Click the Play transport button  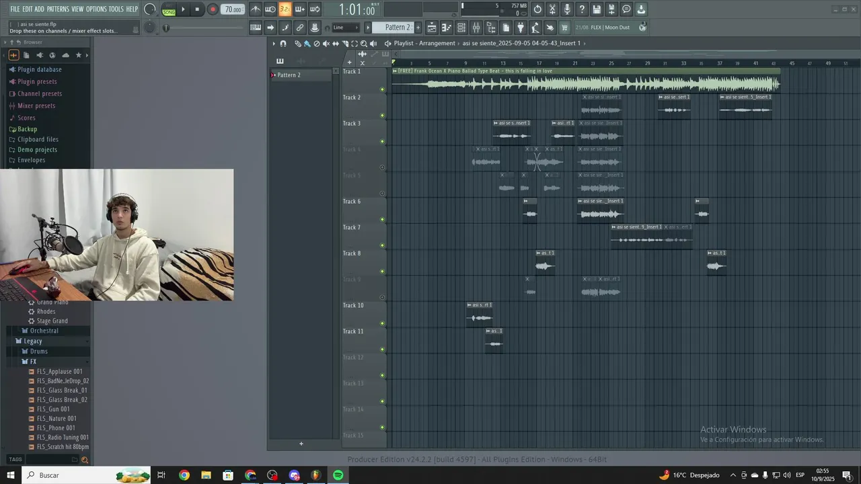point(183,9)
